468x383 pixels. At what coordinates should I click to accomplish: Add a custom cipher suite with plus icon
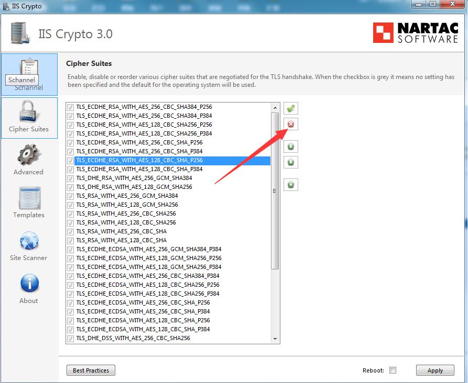tap(290, 184)
